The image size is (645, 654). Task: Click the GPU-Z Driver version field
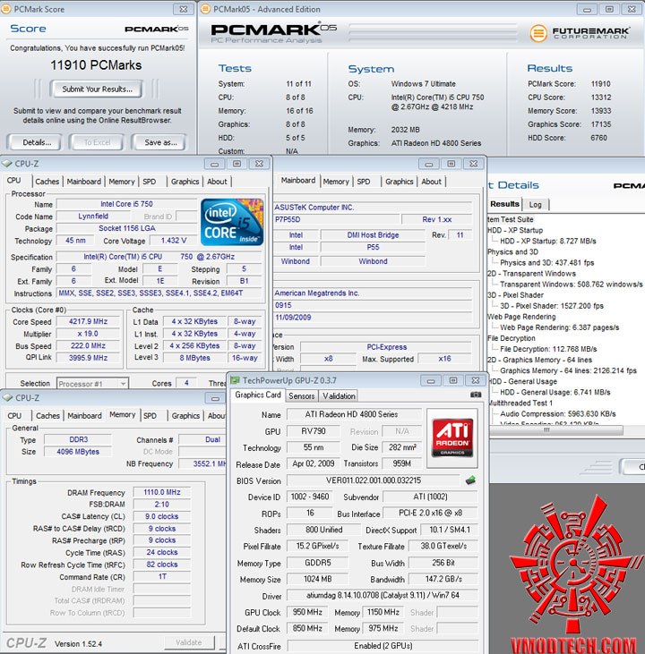click(383, 596)
